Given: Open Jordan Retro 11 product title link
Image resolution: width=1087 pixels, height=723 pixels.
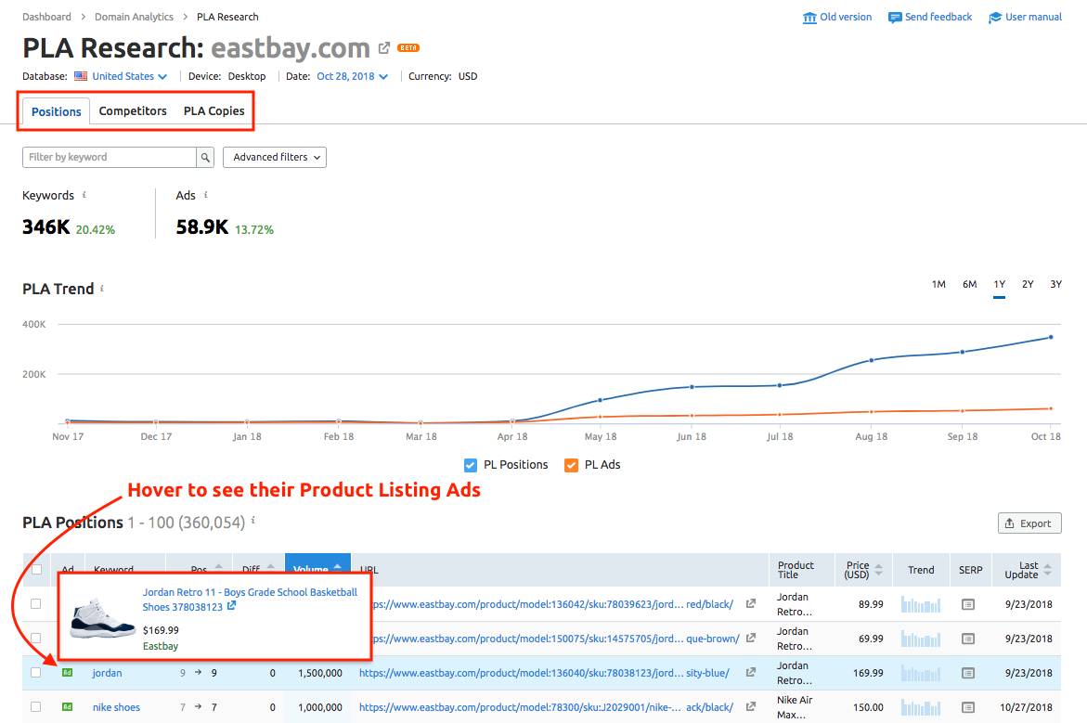Looking at the screenshot, I should [250, 600].
